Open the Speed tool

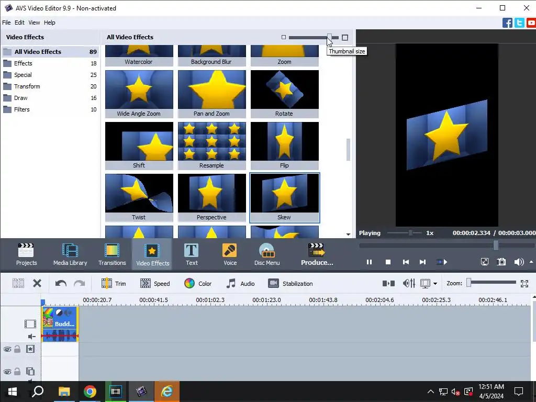(155, 283)
